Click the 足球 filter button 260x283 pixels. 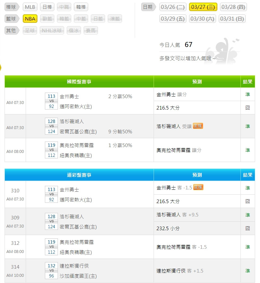[x=30, y=31]
